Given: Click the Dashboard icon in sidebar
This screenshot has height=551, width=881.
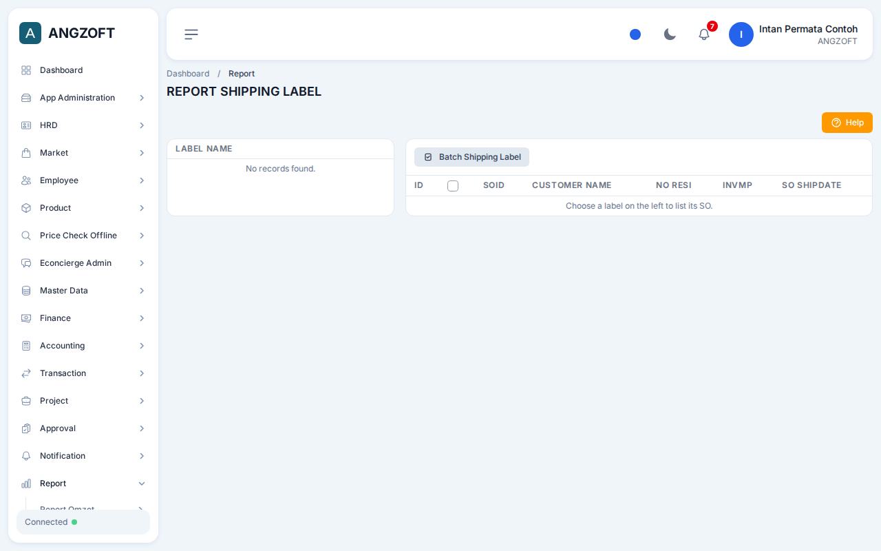Looking at the screenshot, I should 26,70.
